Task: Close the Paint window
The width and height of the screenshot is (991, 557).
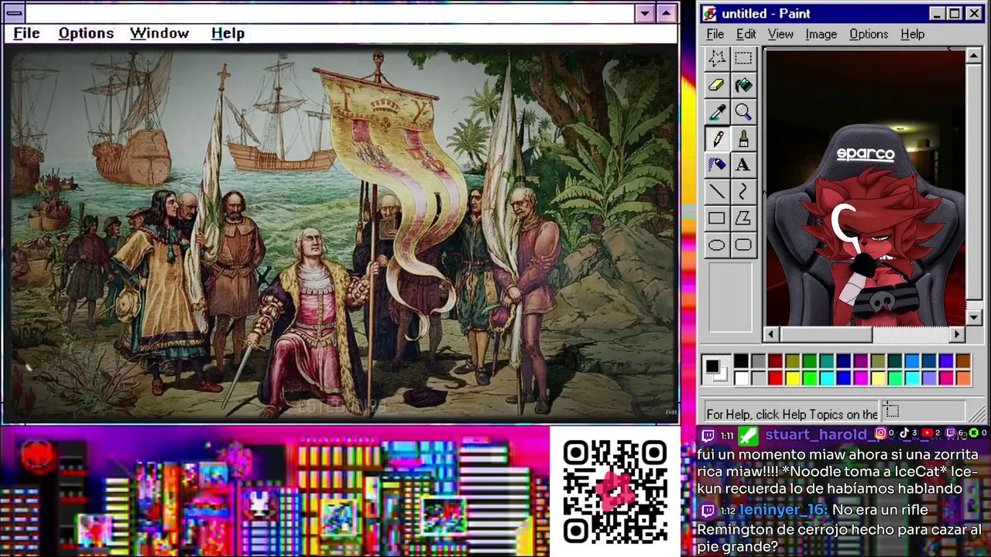Action: 974,13
